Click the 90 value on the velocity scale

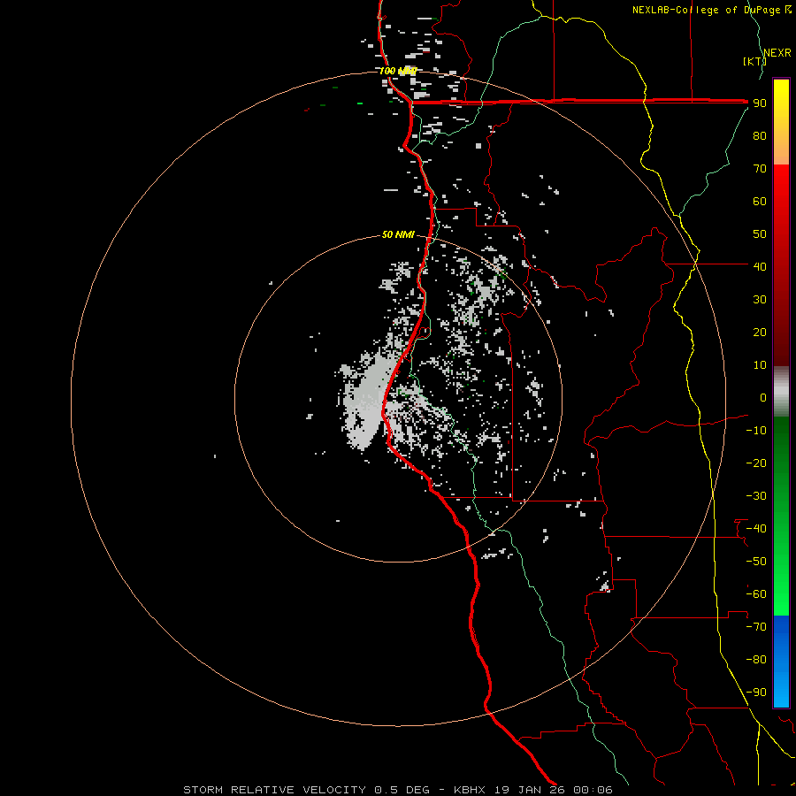[760, 103]
